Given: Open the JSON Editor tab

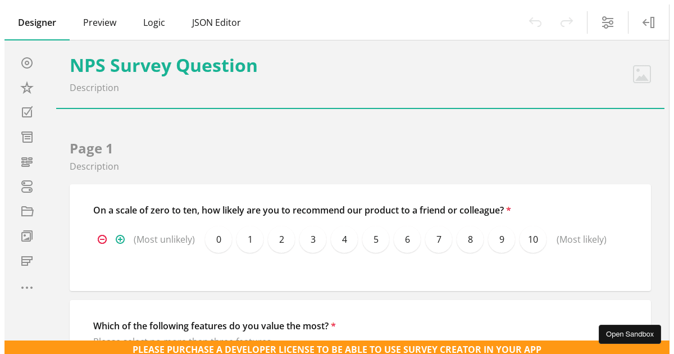Looking at the screenshot, I should 216,22.
